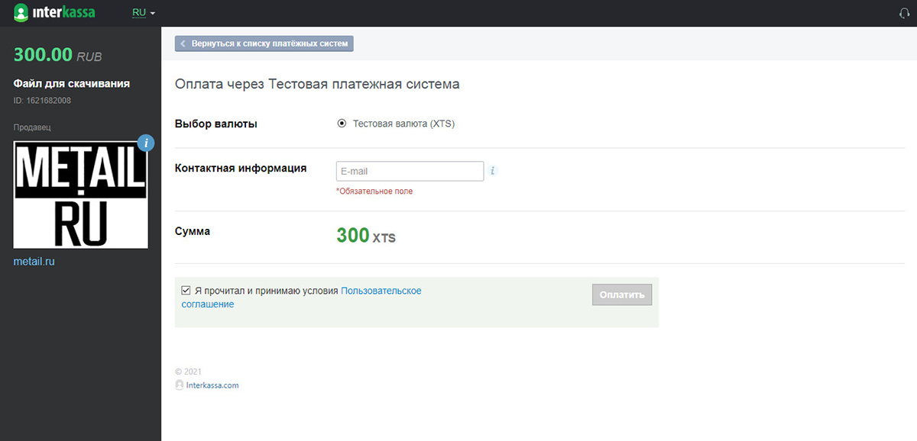The height and width of the screenshot is (441, 917).
Task: Click info icon beside E-mail field
Action: 493,171
